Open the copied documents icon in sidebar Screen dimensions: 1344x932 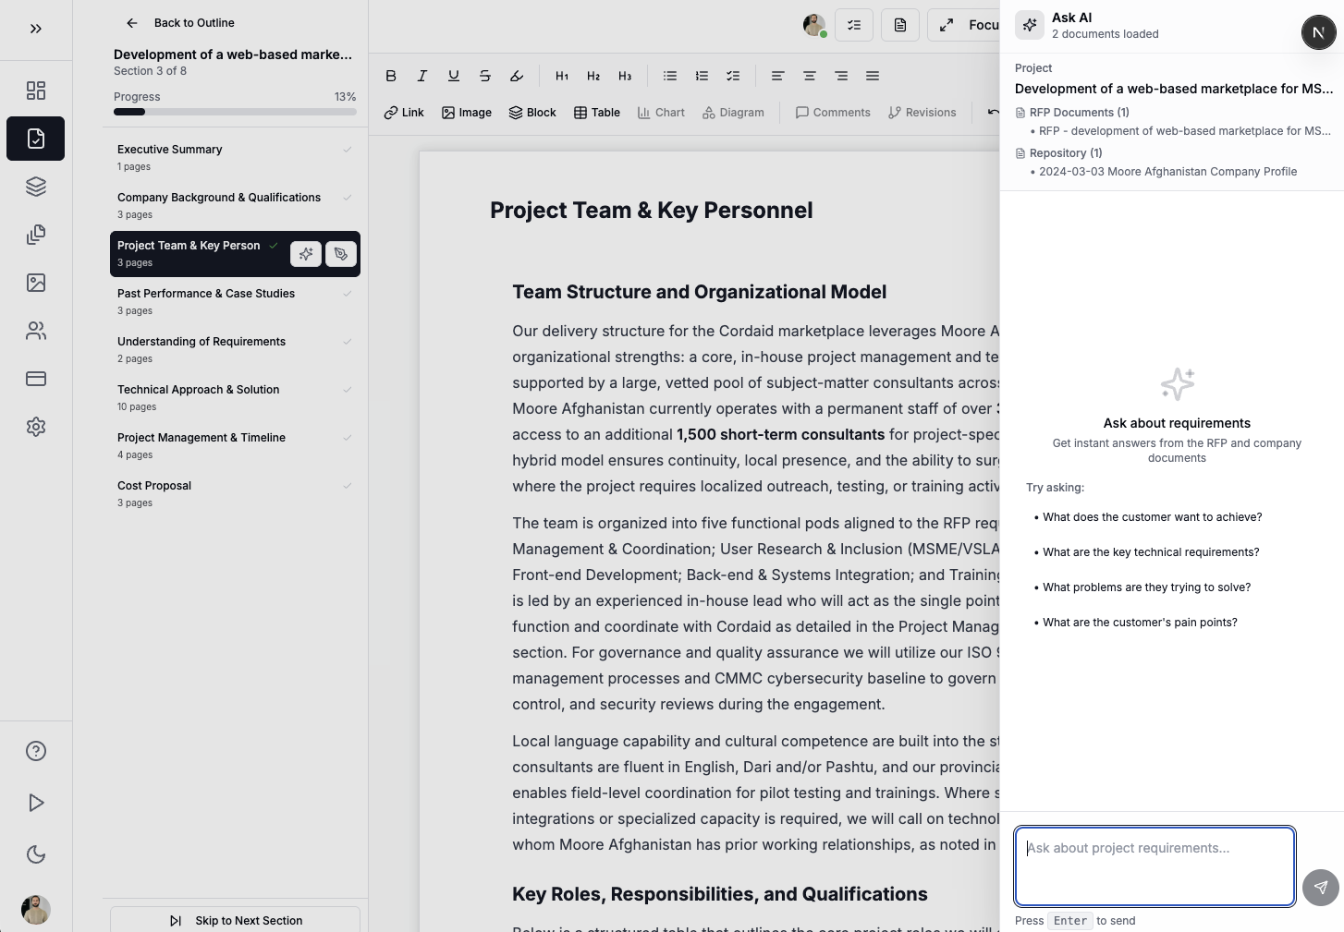[x=36, y=235]
